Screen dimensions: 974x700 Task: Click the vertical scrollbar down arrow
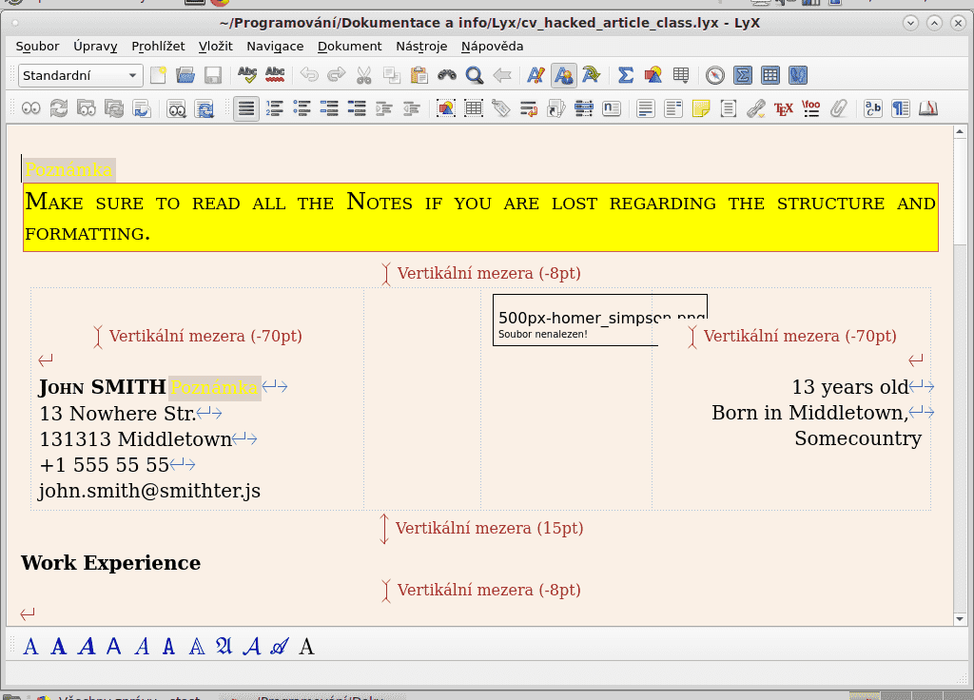961,619
